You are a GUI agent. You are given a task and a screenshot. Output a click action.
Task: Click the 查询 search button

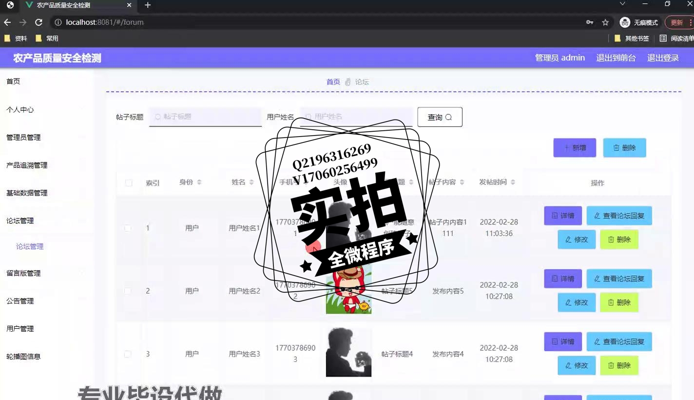coord(440,117)
